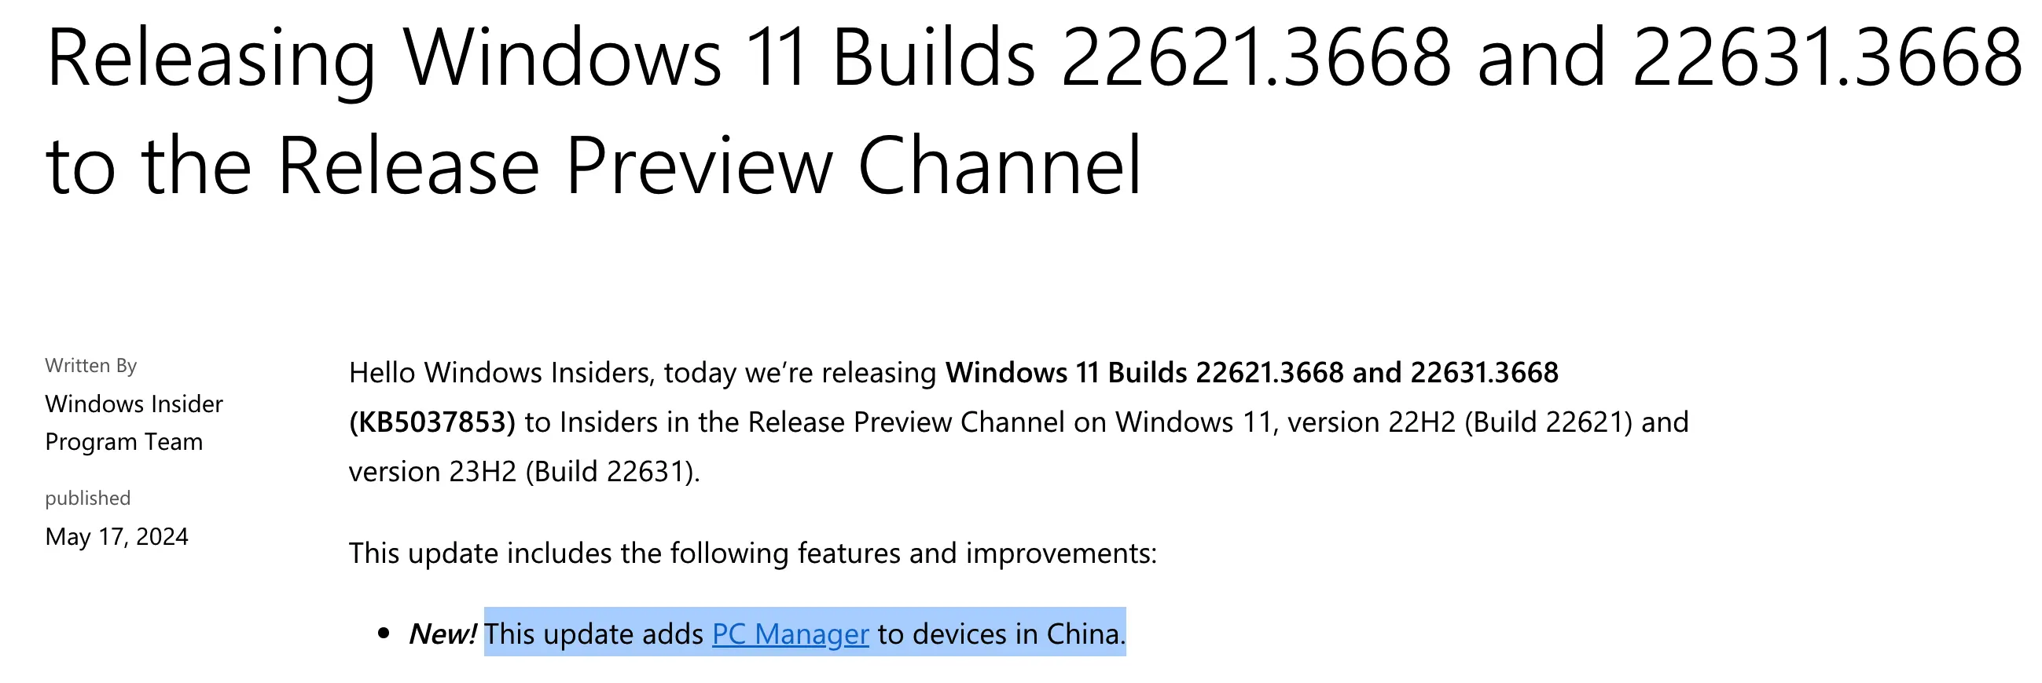
Task: Click "Hello Windows Insiders" opening text
Action: (x=499, y=372)
